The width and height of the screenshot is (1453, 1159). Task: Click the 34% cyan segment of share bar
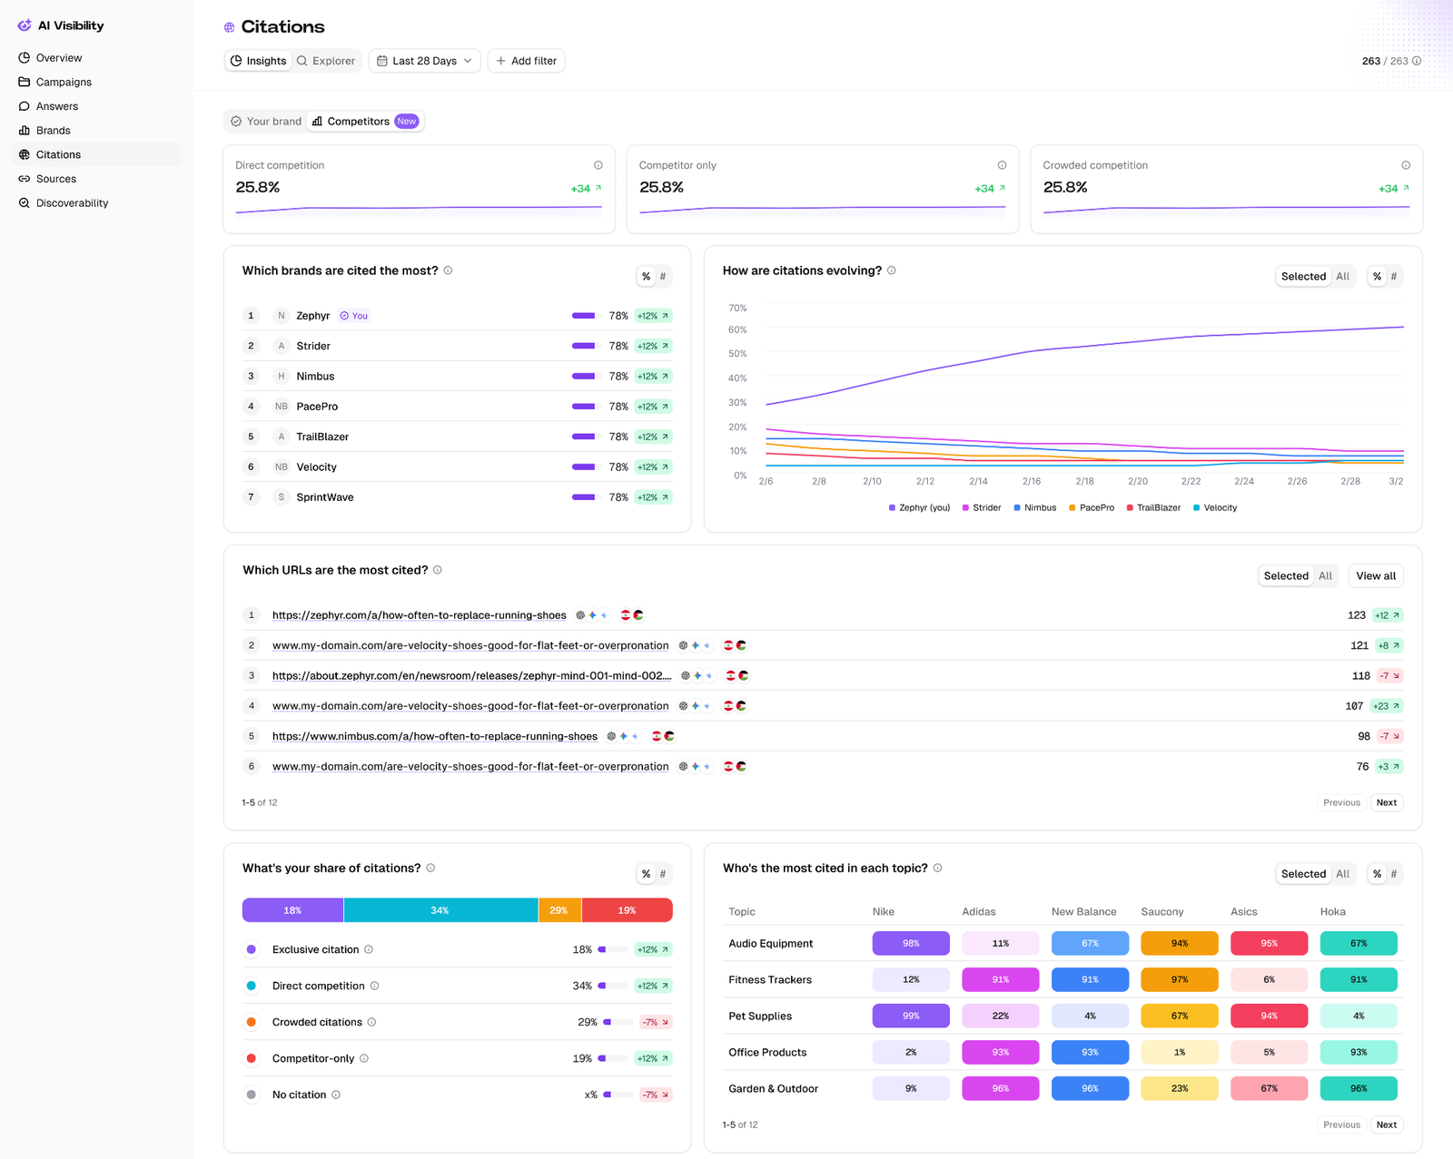(x=440, y=910)
